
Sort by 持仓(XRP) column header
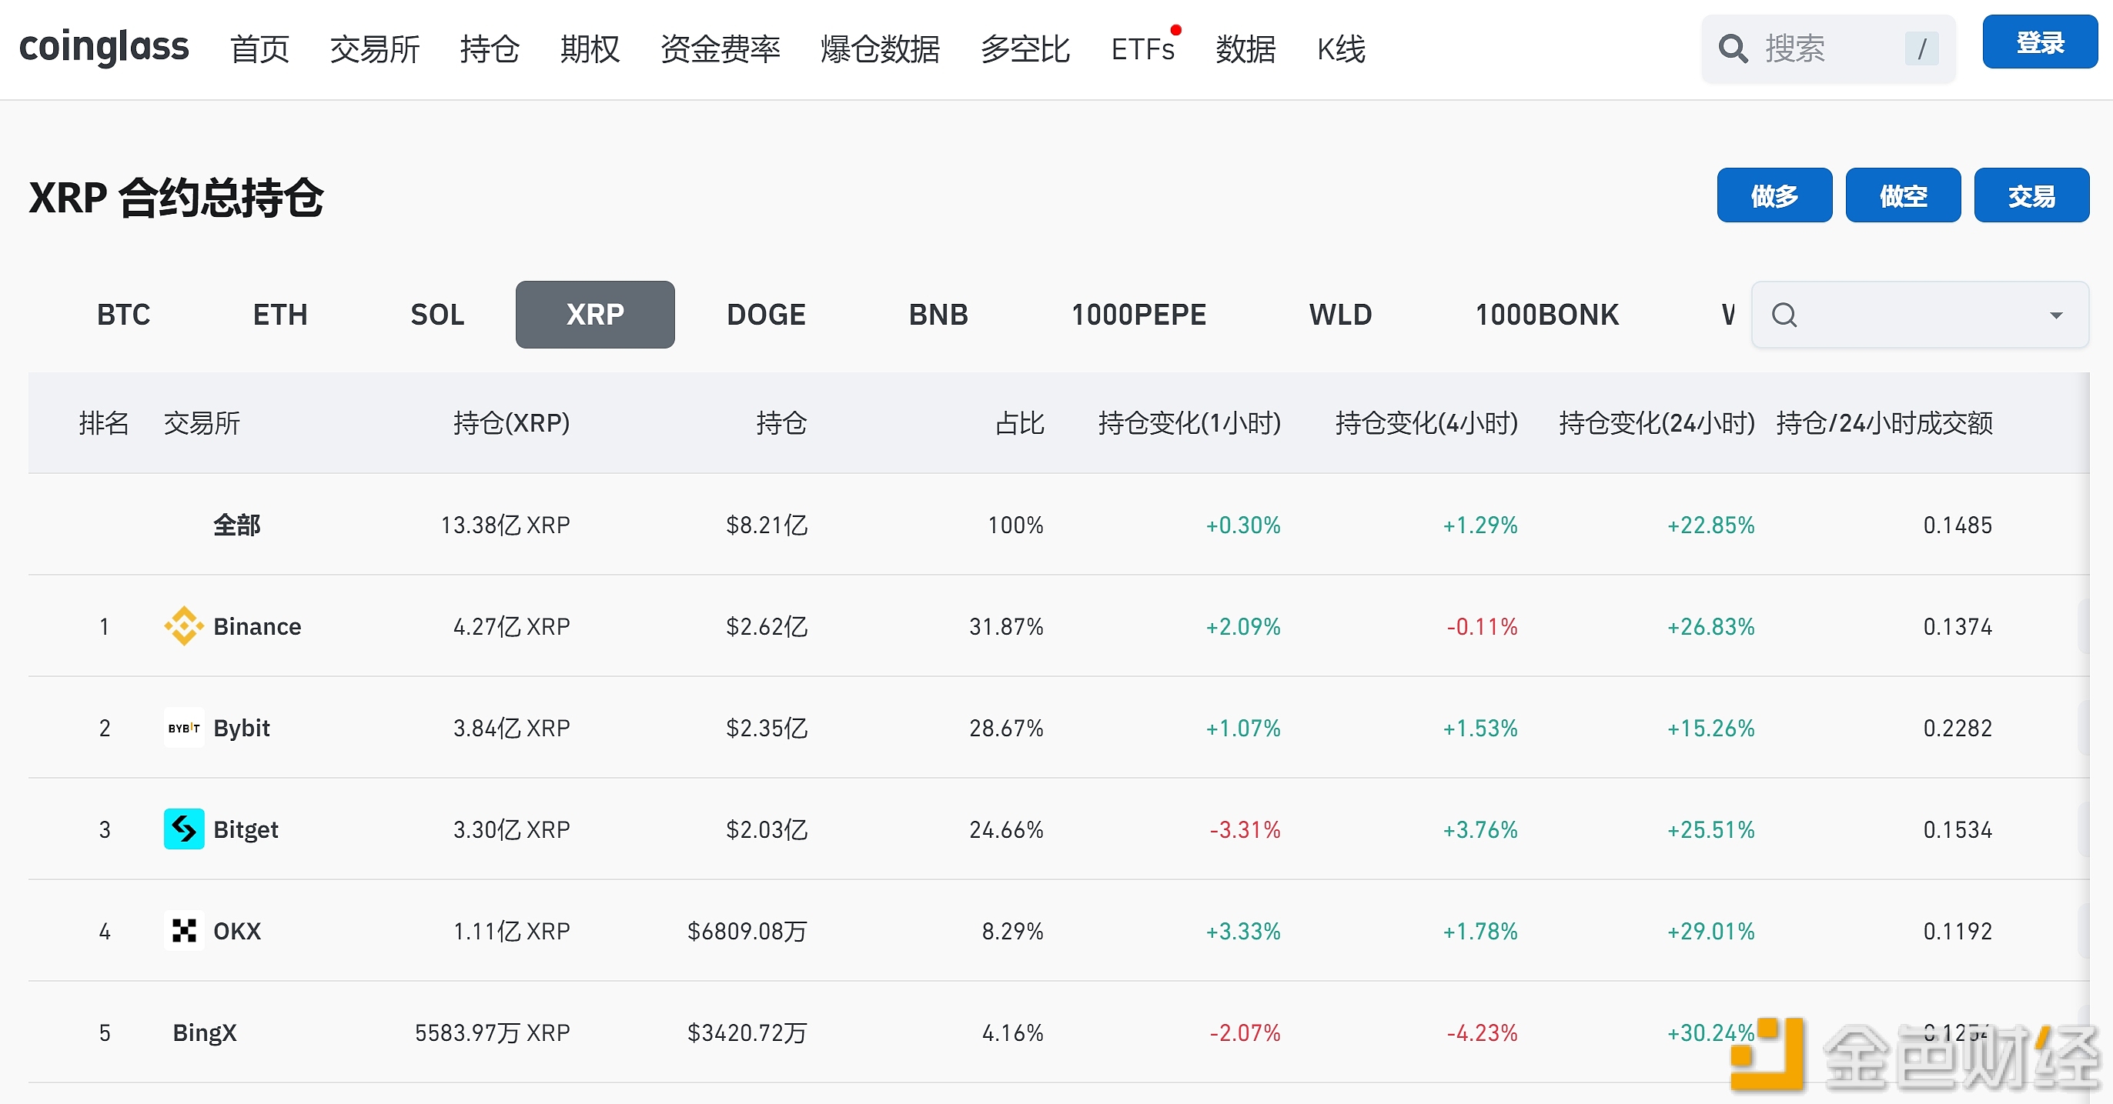(x=512, y=423)
